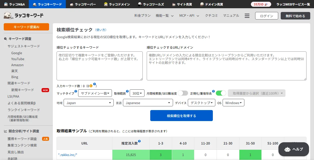The width and height of the screenshot is (314, 160).
Task: Click the magnifier icon by キーワード調査
Action: (x=6, y=39)
